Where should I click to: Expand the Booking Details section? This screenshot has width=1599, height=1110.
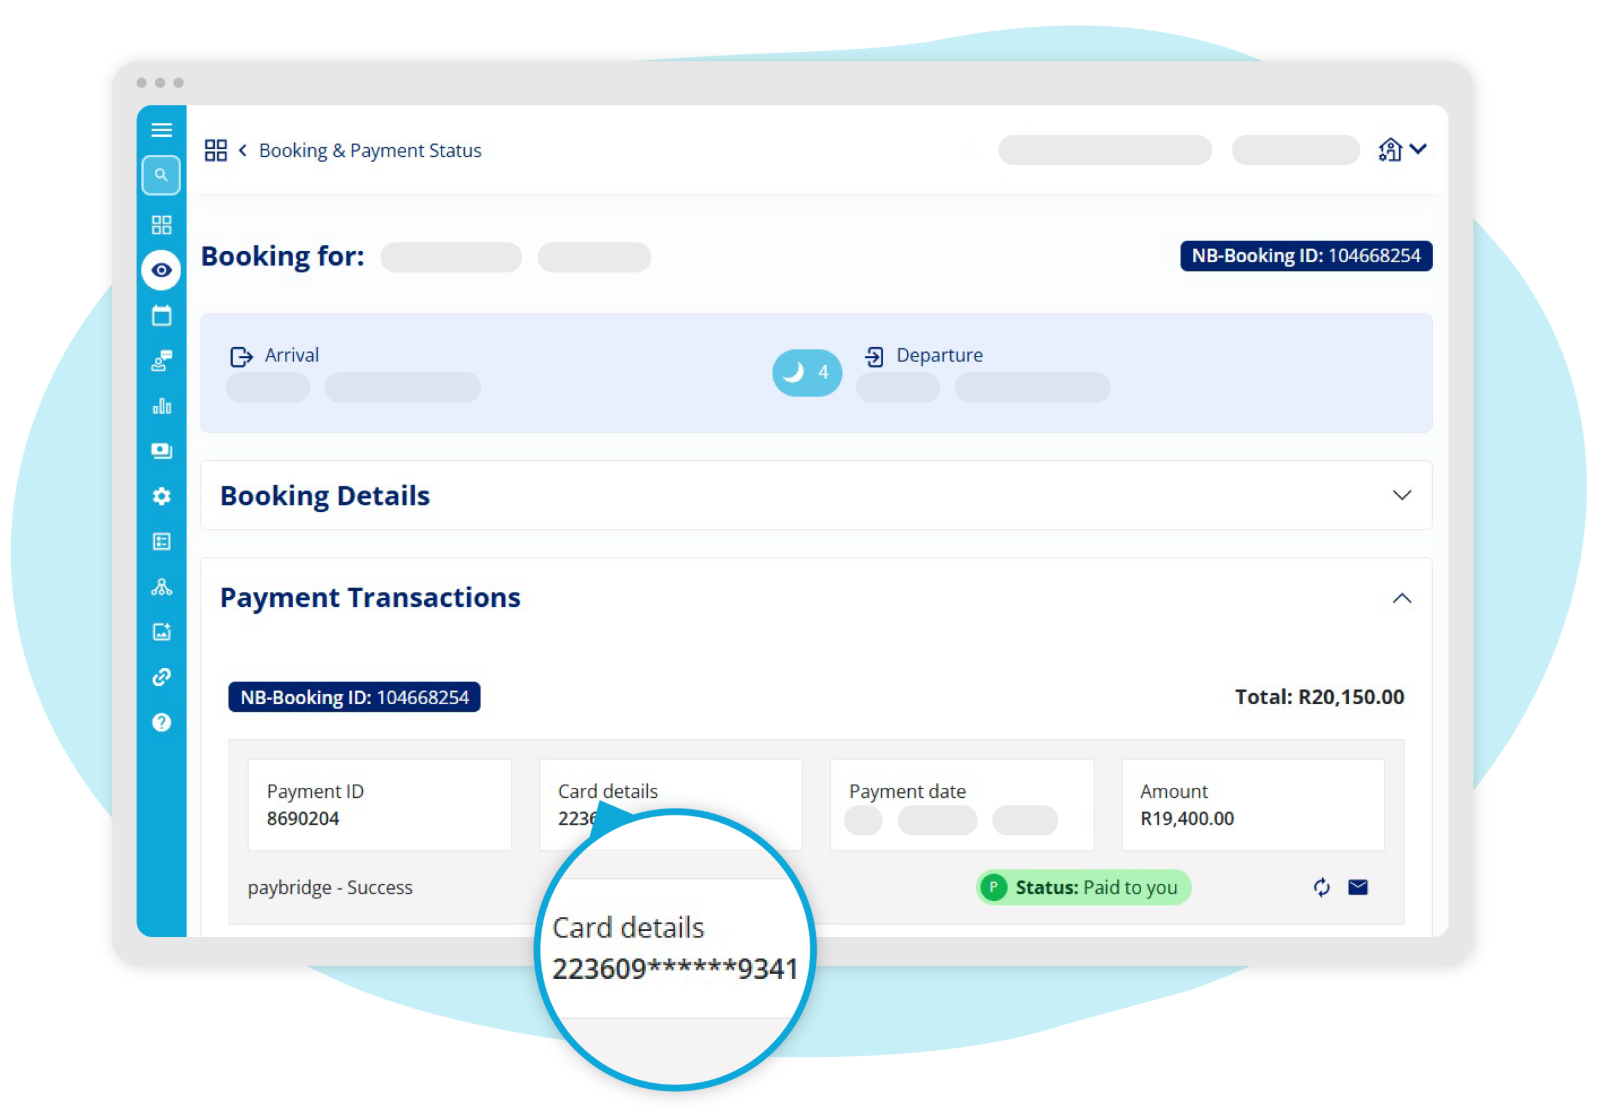click(x=1402, y=495)
